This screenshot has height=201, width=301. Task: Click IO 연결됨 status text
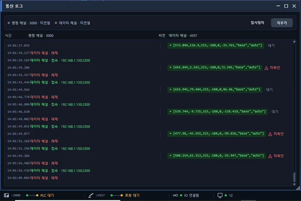[192, 196]
